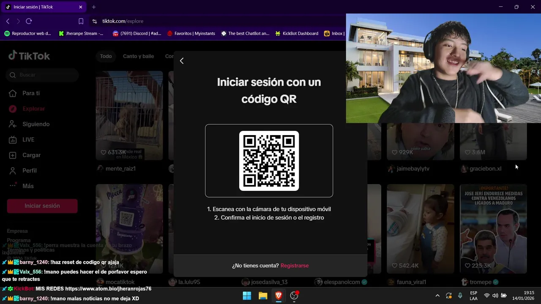This screenshot has height=304, width=541.
Task: Click the sync tray icon
Action: click(449, 296)
